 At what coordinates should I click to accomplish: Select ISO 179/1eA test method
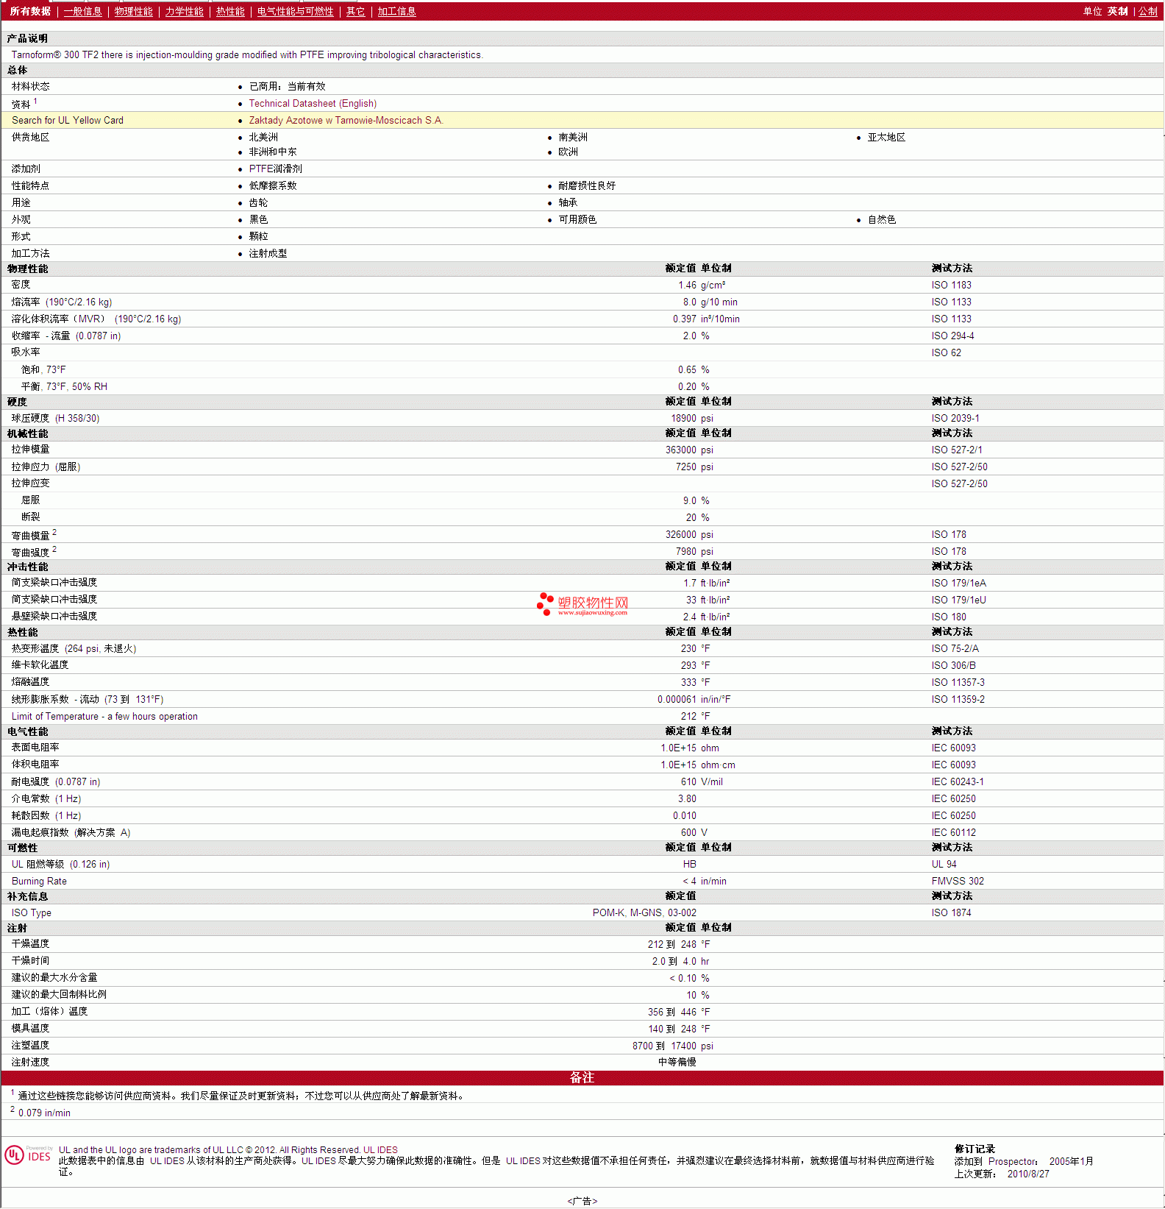point(959,584)
